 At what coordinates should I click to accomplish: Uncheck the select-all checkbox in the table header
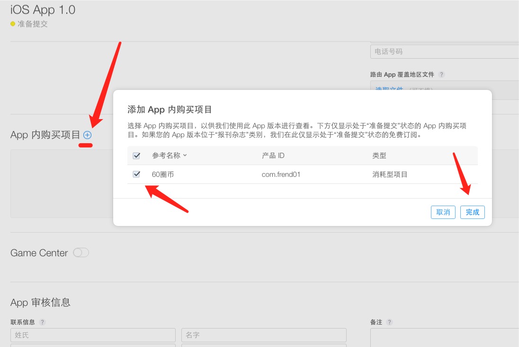[136, 155]
